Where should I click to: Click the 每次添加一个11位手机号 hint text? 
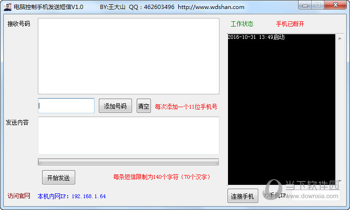tap(186, 107)
